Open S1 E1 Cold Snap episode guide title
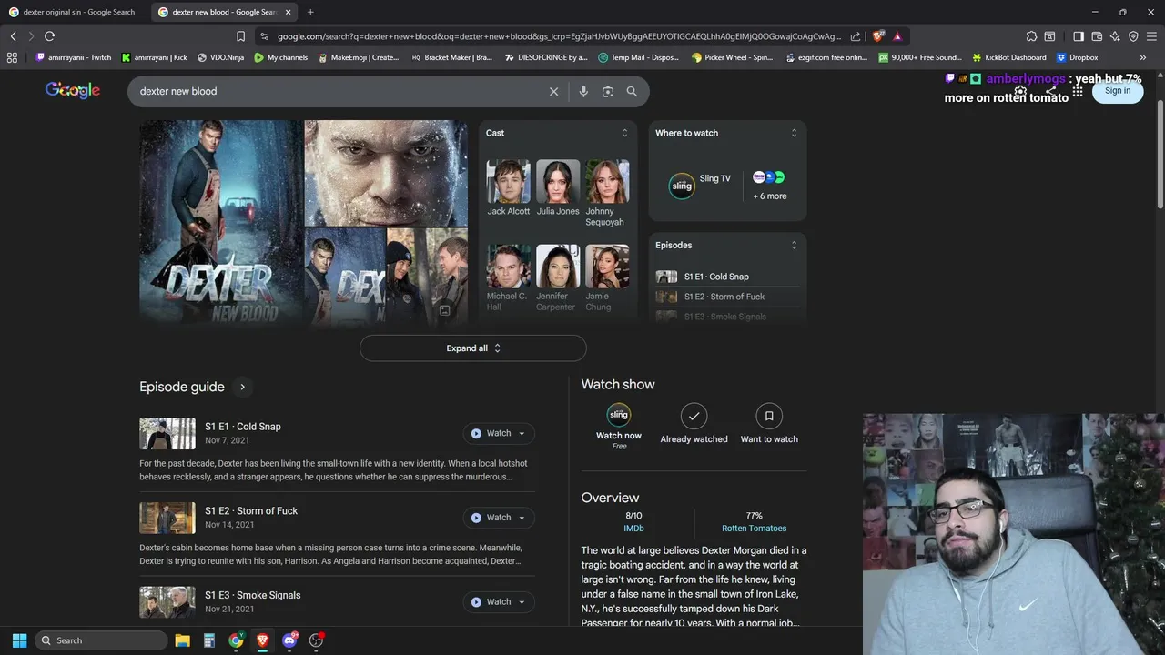 [243, 427]
